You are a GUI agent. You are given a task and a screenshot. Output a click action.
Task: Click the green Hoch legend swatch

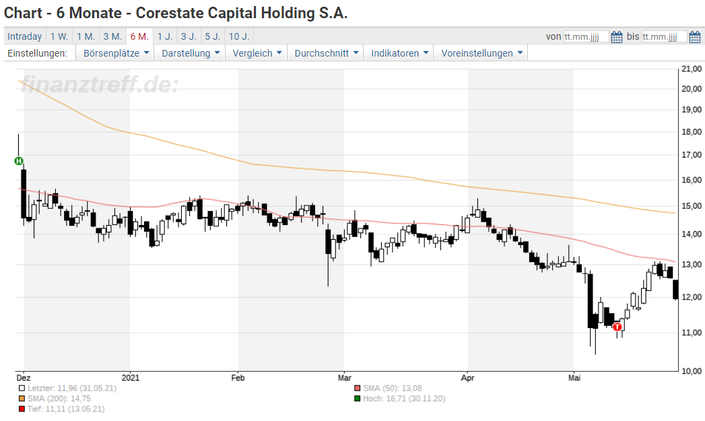[358, 399]
